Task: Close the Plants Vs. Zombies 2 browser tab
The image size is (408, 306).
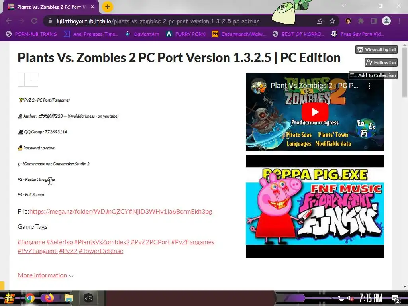Action: click(92, 7)
